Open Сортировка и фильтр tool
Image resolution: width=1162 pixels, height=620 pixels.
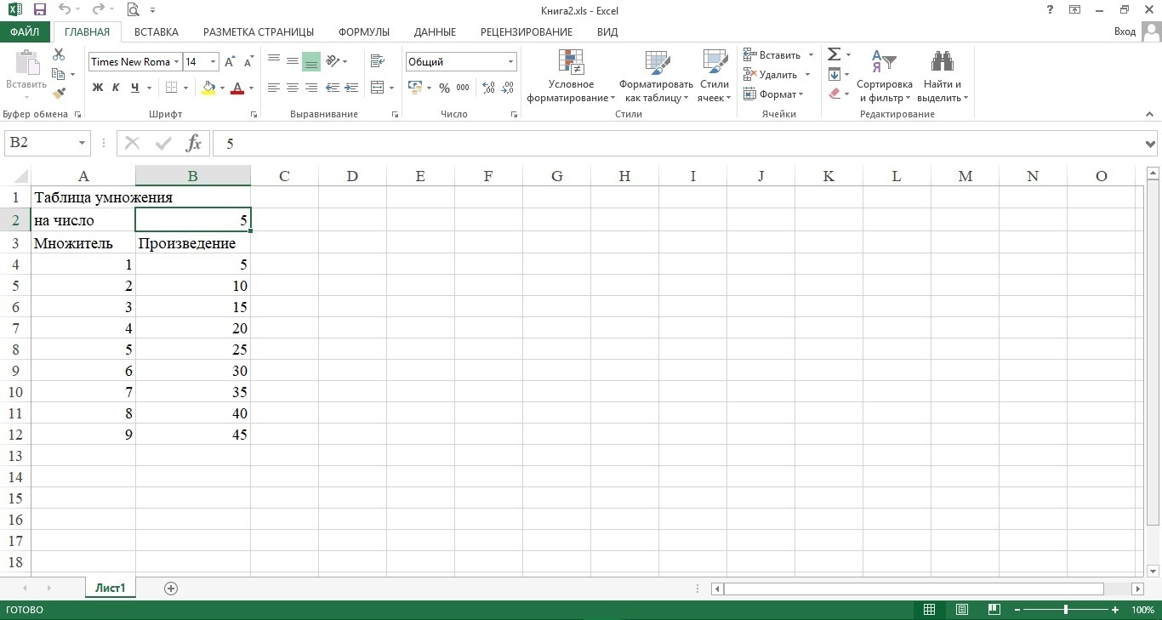point(884,77)
